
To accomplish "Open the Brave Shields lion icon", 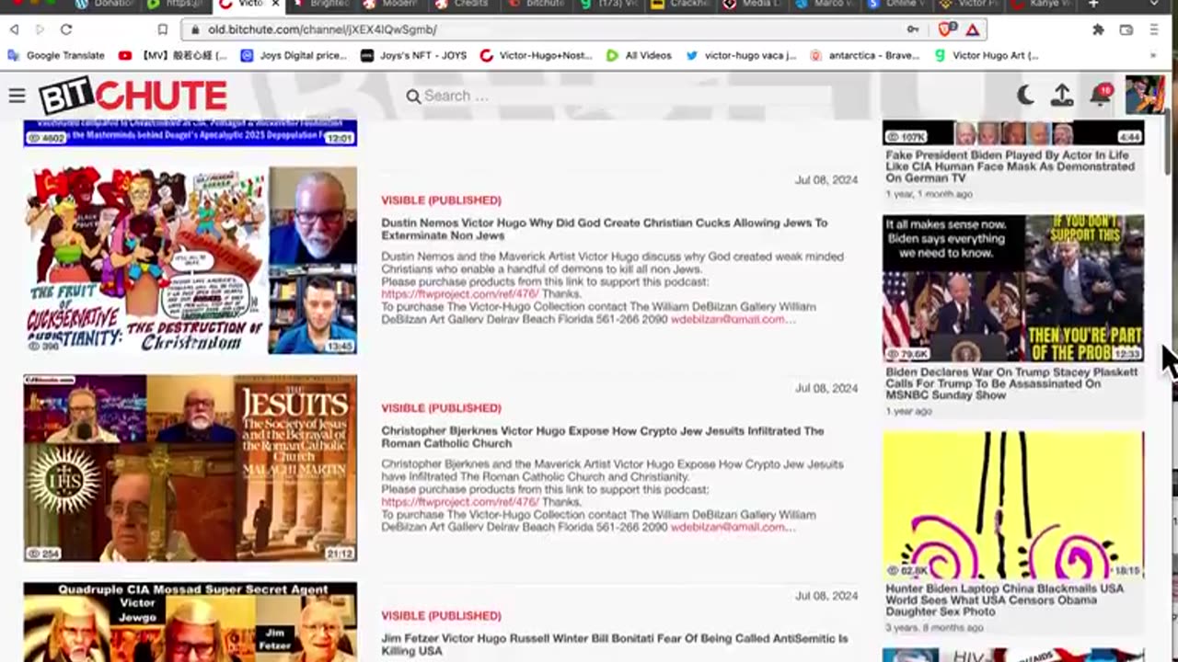I will [x=947, y=29].
